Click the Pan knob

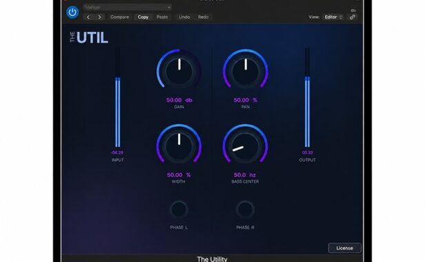coord(246,71)
